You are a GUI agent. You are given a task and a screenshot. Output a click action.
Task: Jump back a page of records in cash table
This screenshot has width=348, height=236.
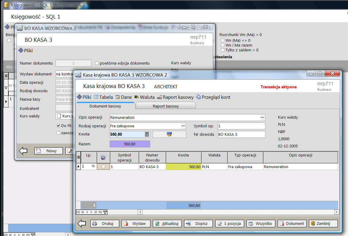(x=83, y=212)
